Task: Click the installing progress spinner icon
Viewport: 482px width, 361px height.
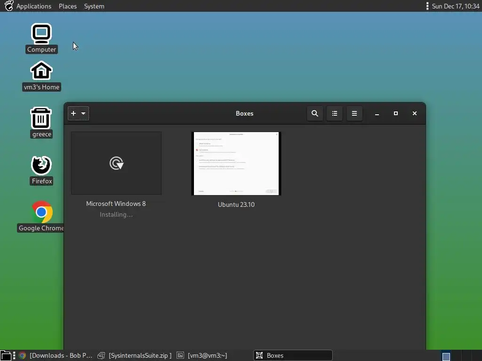Action: 117,163
